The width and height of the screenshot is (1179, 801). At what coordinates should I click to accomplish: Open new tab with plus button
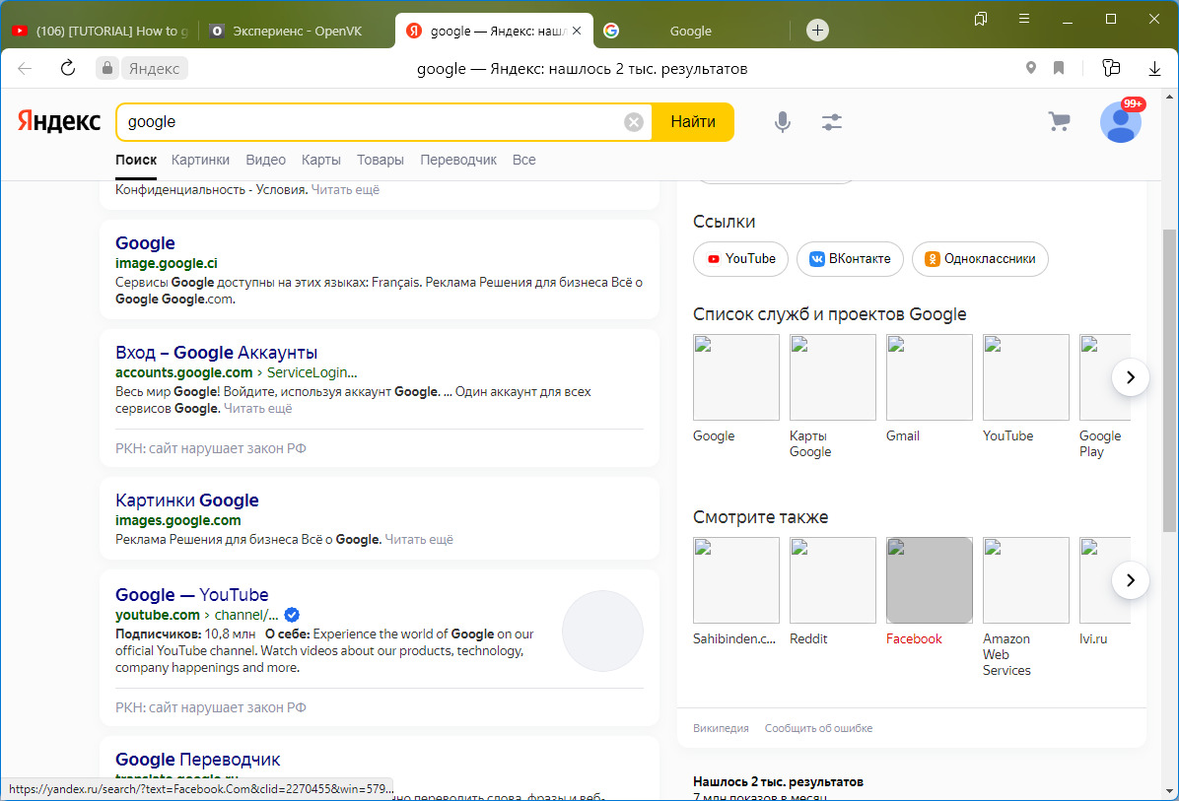click(817, 31)
